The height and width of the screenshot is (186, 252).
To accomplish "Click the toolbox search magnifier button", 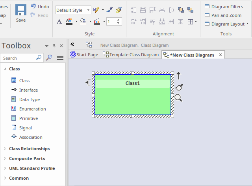I will (x=49, y=58).
